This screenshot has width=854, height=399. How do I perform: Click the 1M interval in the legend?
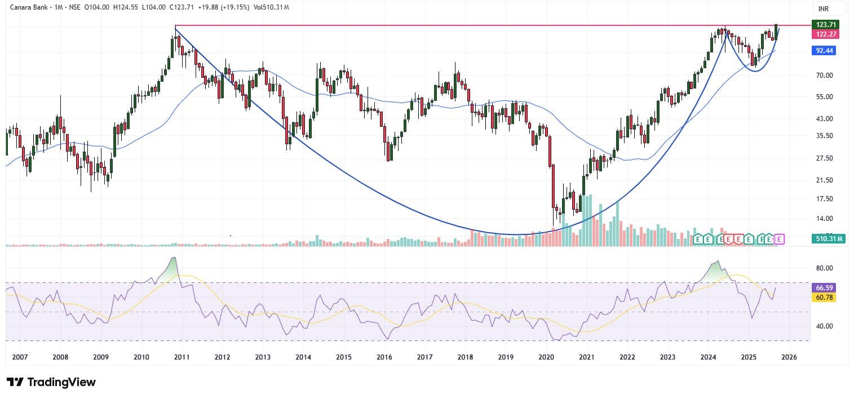pos(56,8)
